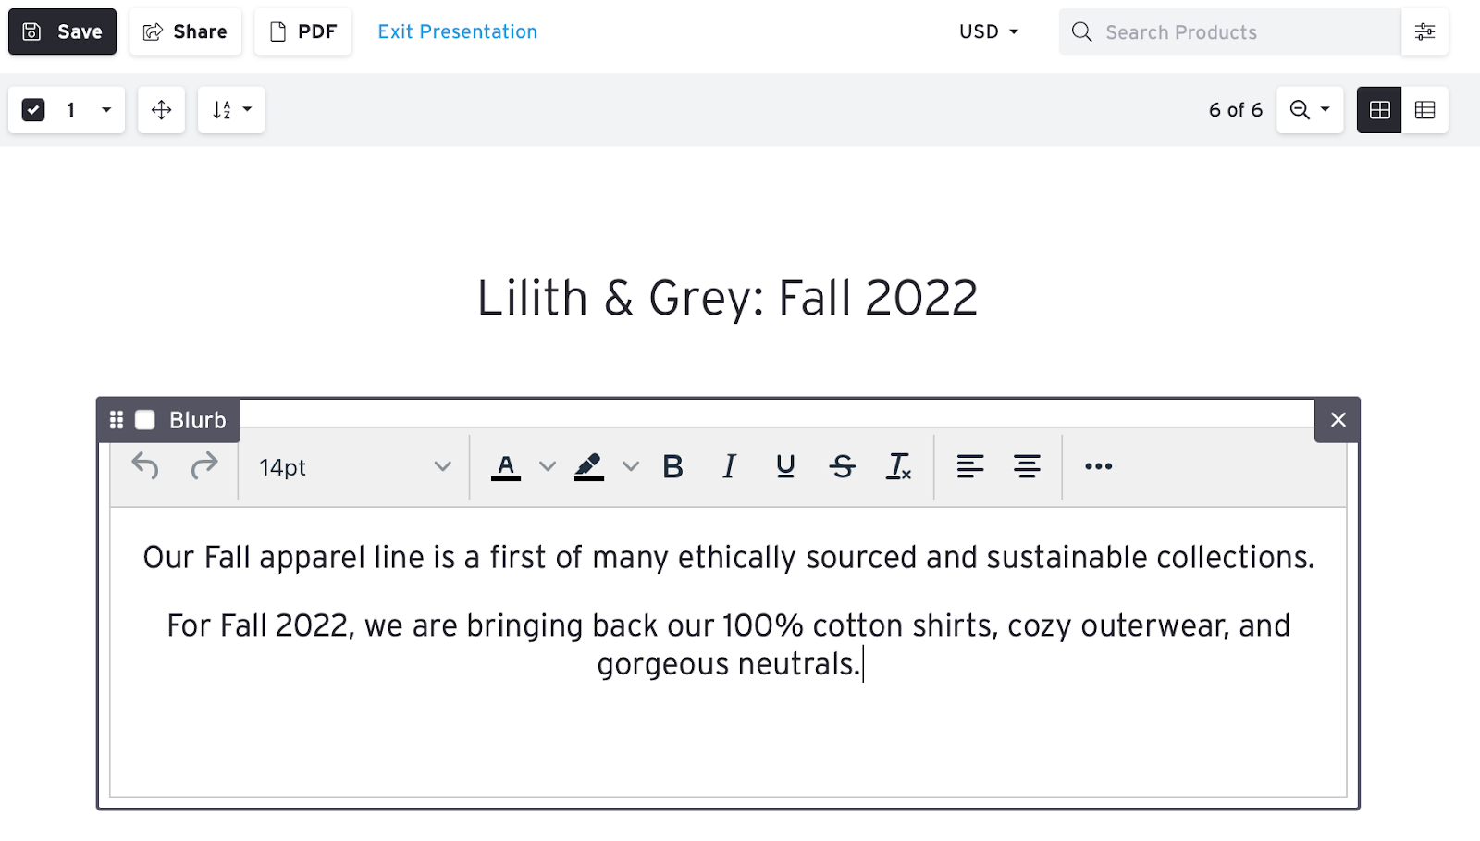Toggle the Blurb block checkbox

click(145, 420)
